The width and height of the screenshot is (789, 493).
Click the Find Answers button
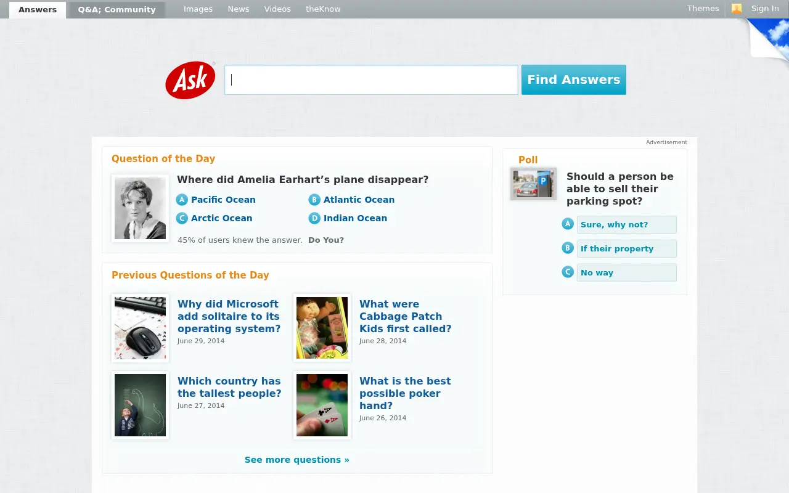574,79
